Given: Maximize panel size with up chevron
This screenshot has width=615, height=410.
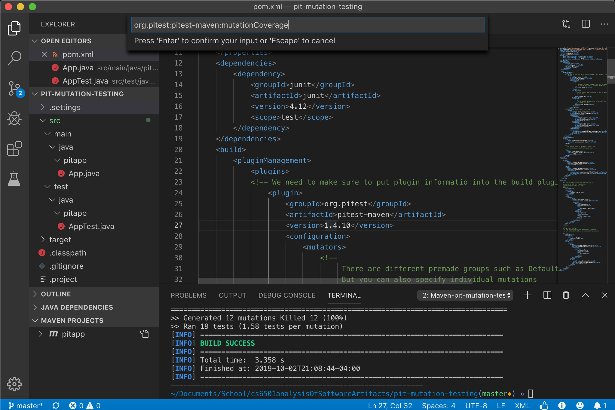Looking at the screenshot, I should point(585,295).
